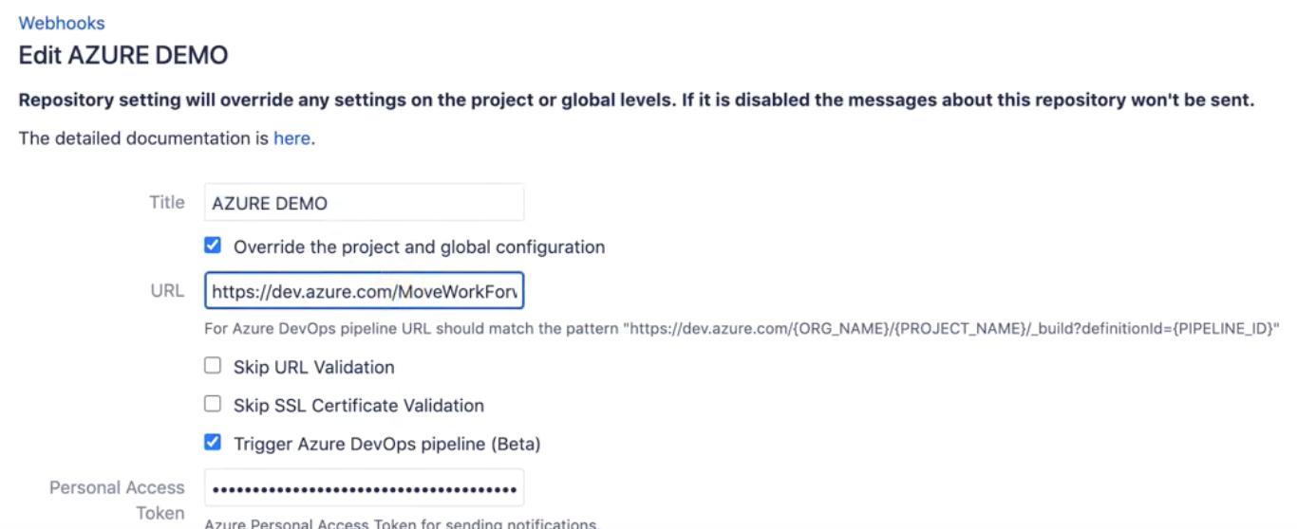Click the 'URL' field label
Screen dimensions: 1297x529
coord(167,291)
